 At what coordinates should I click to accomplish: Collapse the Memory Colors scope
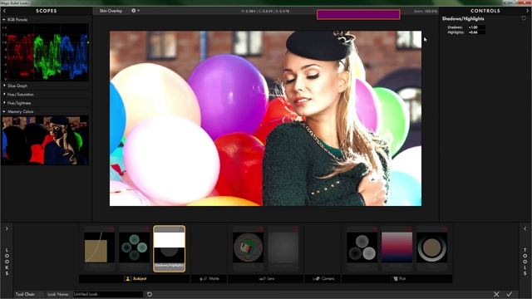pyautogui.click(x=4, y=111)
